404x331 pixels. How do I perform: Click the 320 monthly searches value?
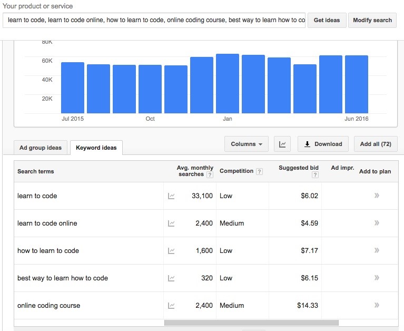(207, 278)
